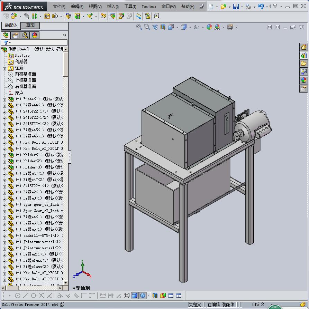Click the Insert Components toolbar icon
This screenshot has width=309, height=309.
(14, 16)
